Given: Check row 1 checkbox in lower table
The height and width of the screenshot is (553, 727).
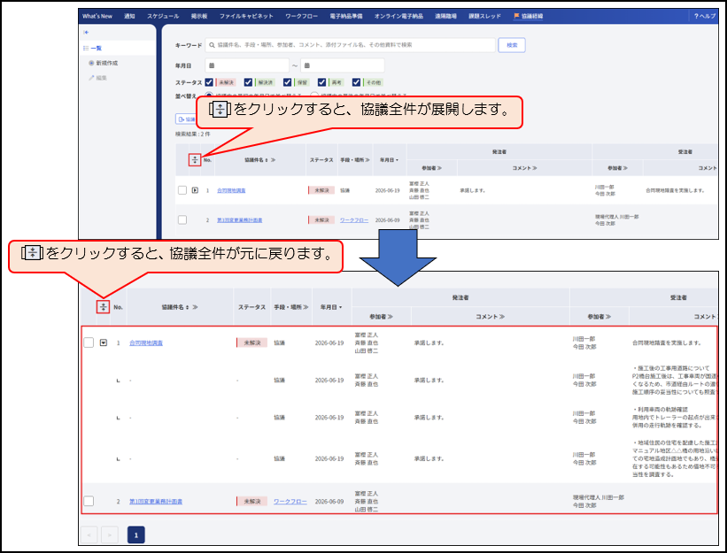Looking at the screenshot, I should 89,342.
